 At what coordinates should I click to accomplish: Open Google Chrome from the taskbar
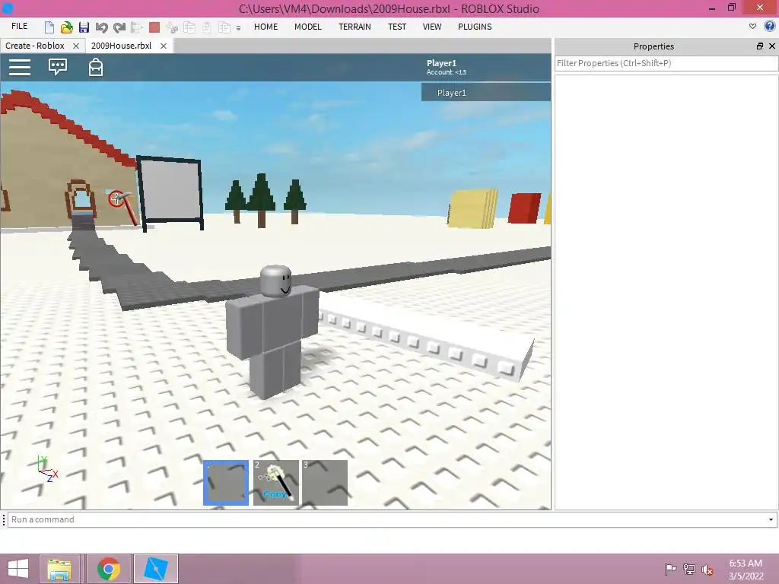(x=109, y=569)
